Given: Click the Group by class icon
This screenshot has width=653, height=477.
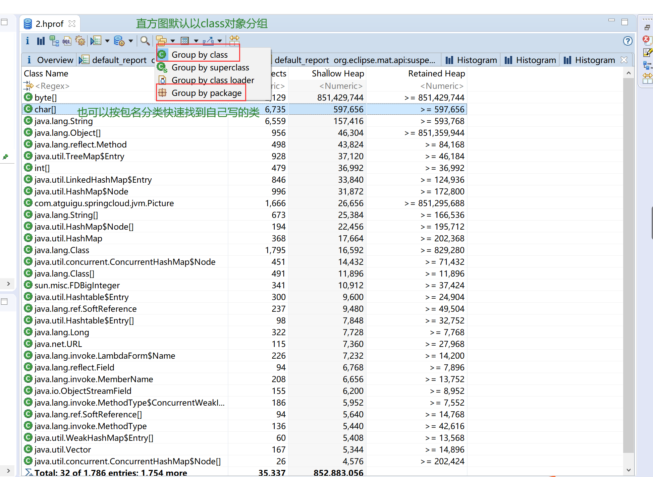Looking at the screenshot, I should tap(162, 54).
